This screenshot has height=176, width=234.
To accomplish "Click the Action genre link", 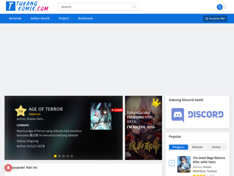I will pos(207,167).
